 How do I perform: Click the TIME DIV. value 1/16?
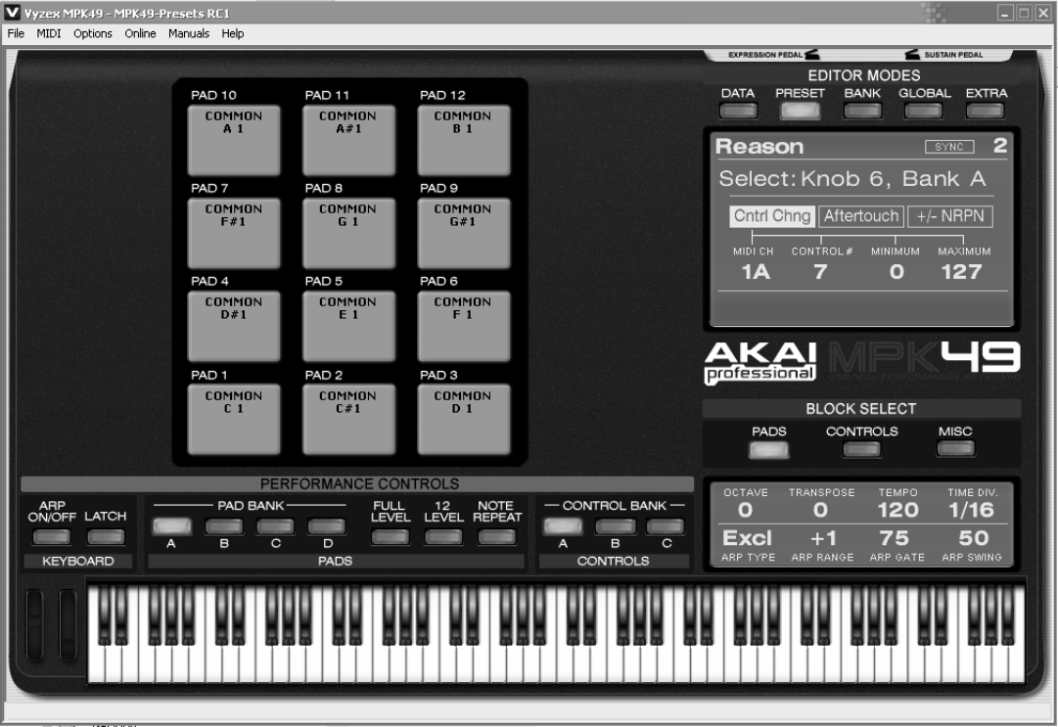click(x=972, y=510)
